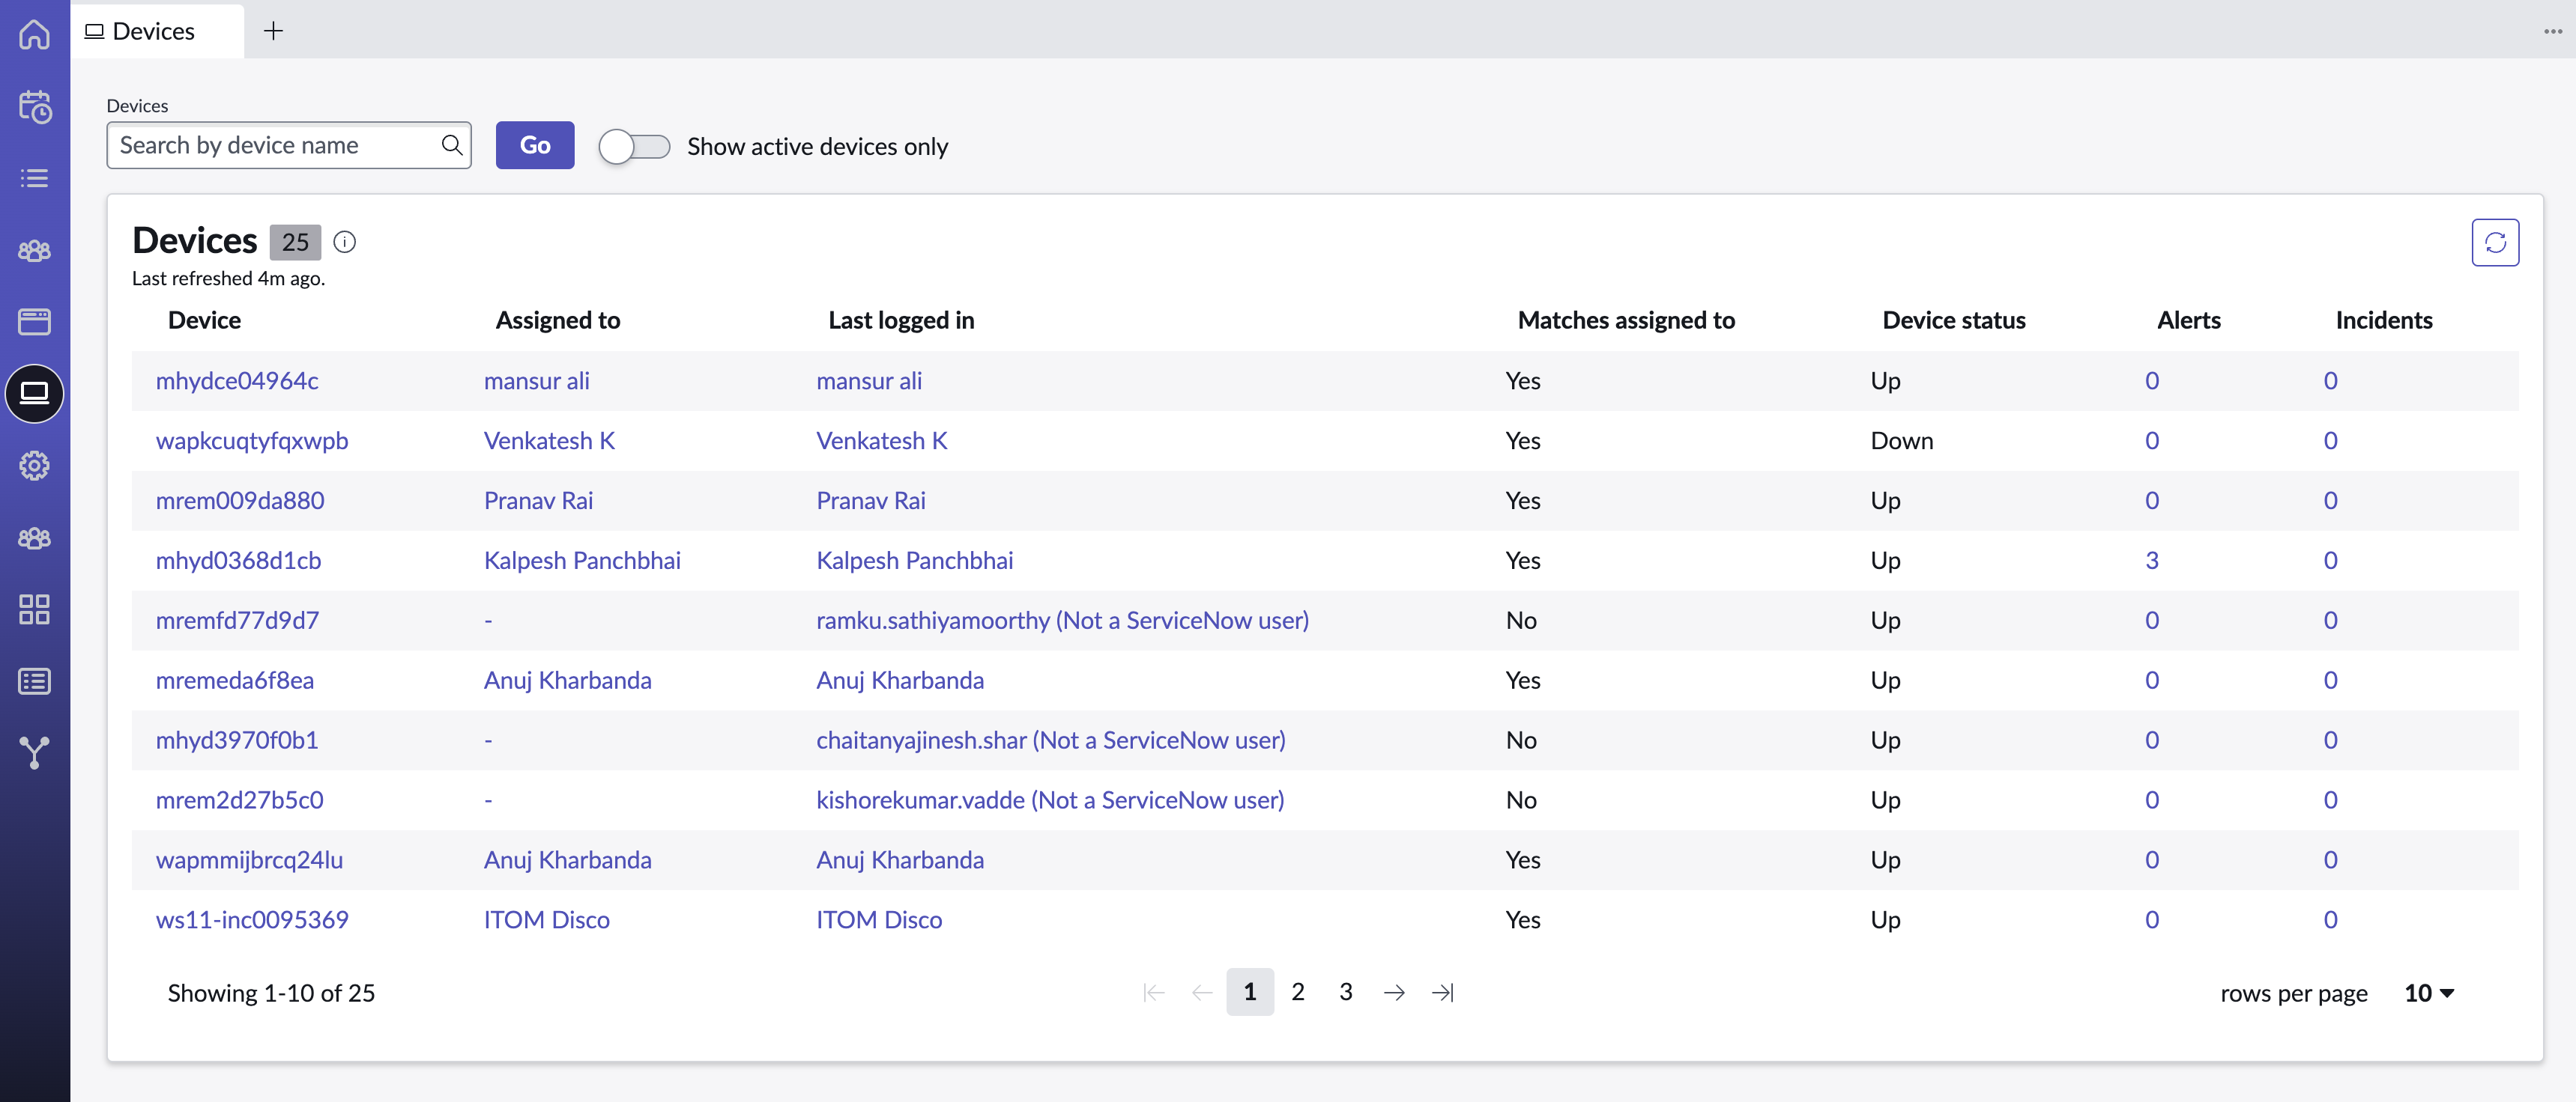Screen dimensions: 2576x1102
Task: Open the dashboard grid icon in sidebar
Action: pyautogui.click(x=34, y=609)
